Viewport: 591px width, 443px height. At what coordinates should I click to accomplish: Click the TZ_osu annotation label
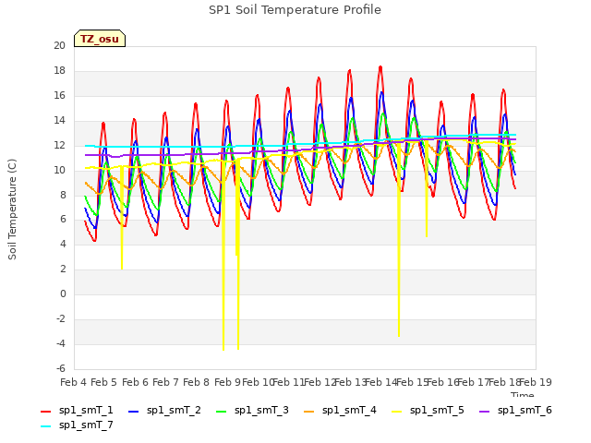pyautogui.click(x=100, y=39)
